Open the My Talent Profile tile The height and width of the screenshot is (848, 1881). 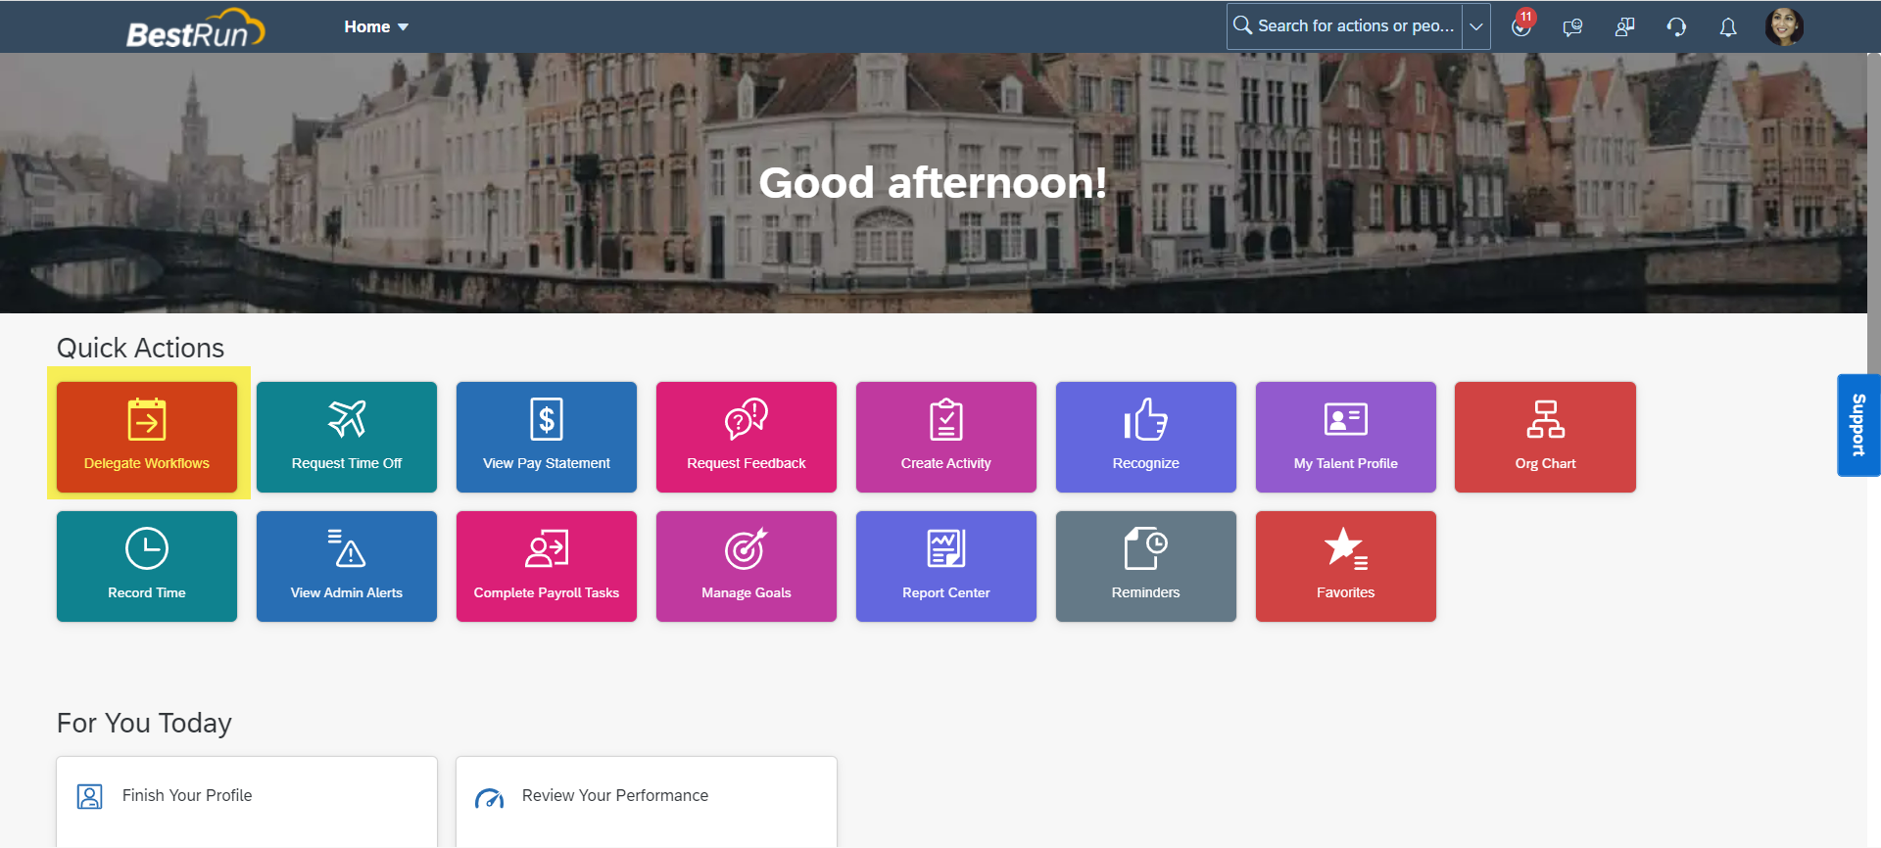[1346, 437]
